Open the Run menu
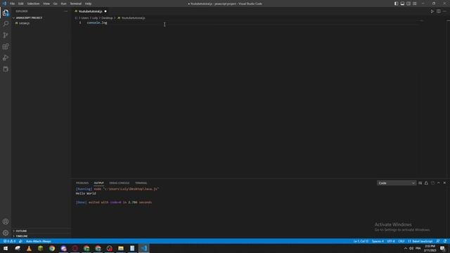450x253 pixels. coord(63,4)
